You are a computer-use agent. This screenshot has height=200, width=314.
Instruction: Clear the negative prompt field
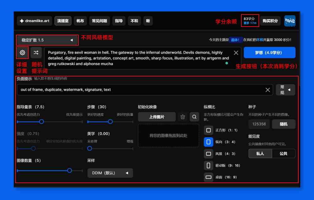click(x=268, y=90)
